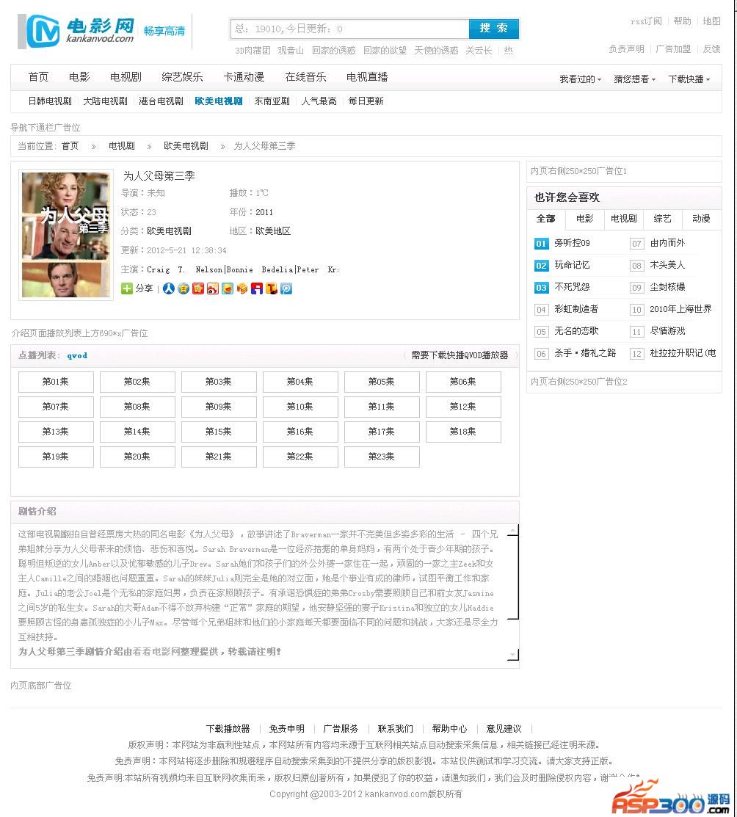Select 港台电视剧 sub-navigation item
This screenshot has height=817, width=737.
tap(161, 101)
